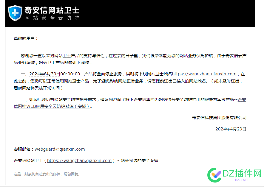Click the 客服邮箱： label
The image size is (267, 187).
24,149
